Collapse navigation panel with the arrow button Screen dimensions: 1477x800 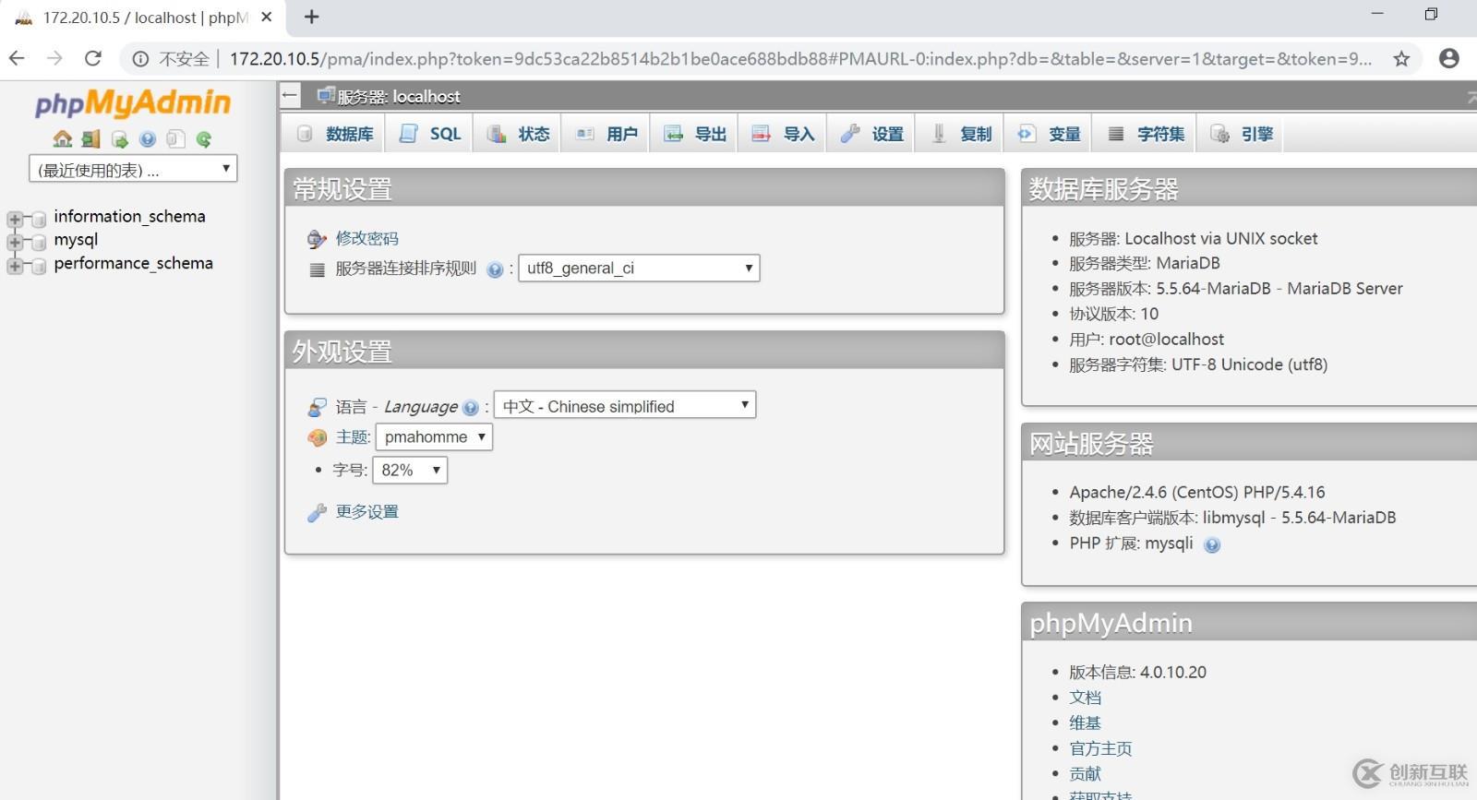(x=291, y=95)
